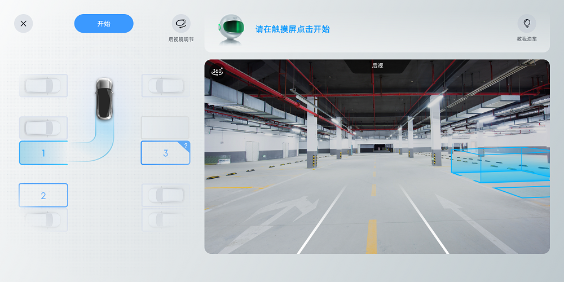Tap the rear camera video feed

pos(377,156)
